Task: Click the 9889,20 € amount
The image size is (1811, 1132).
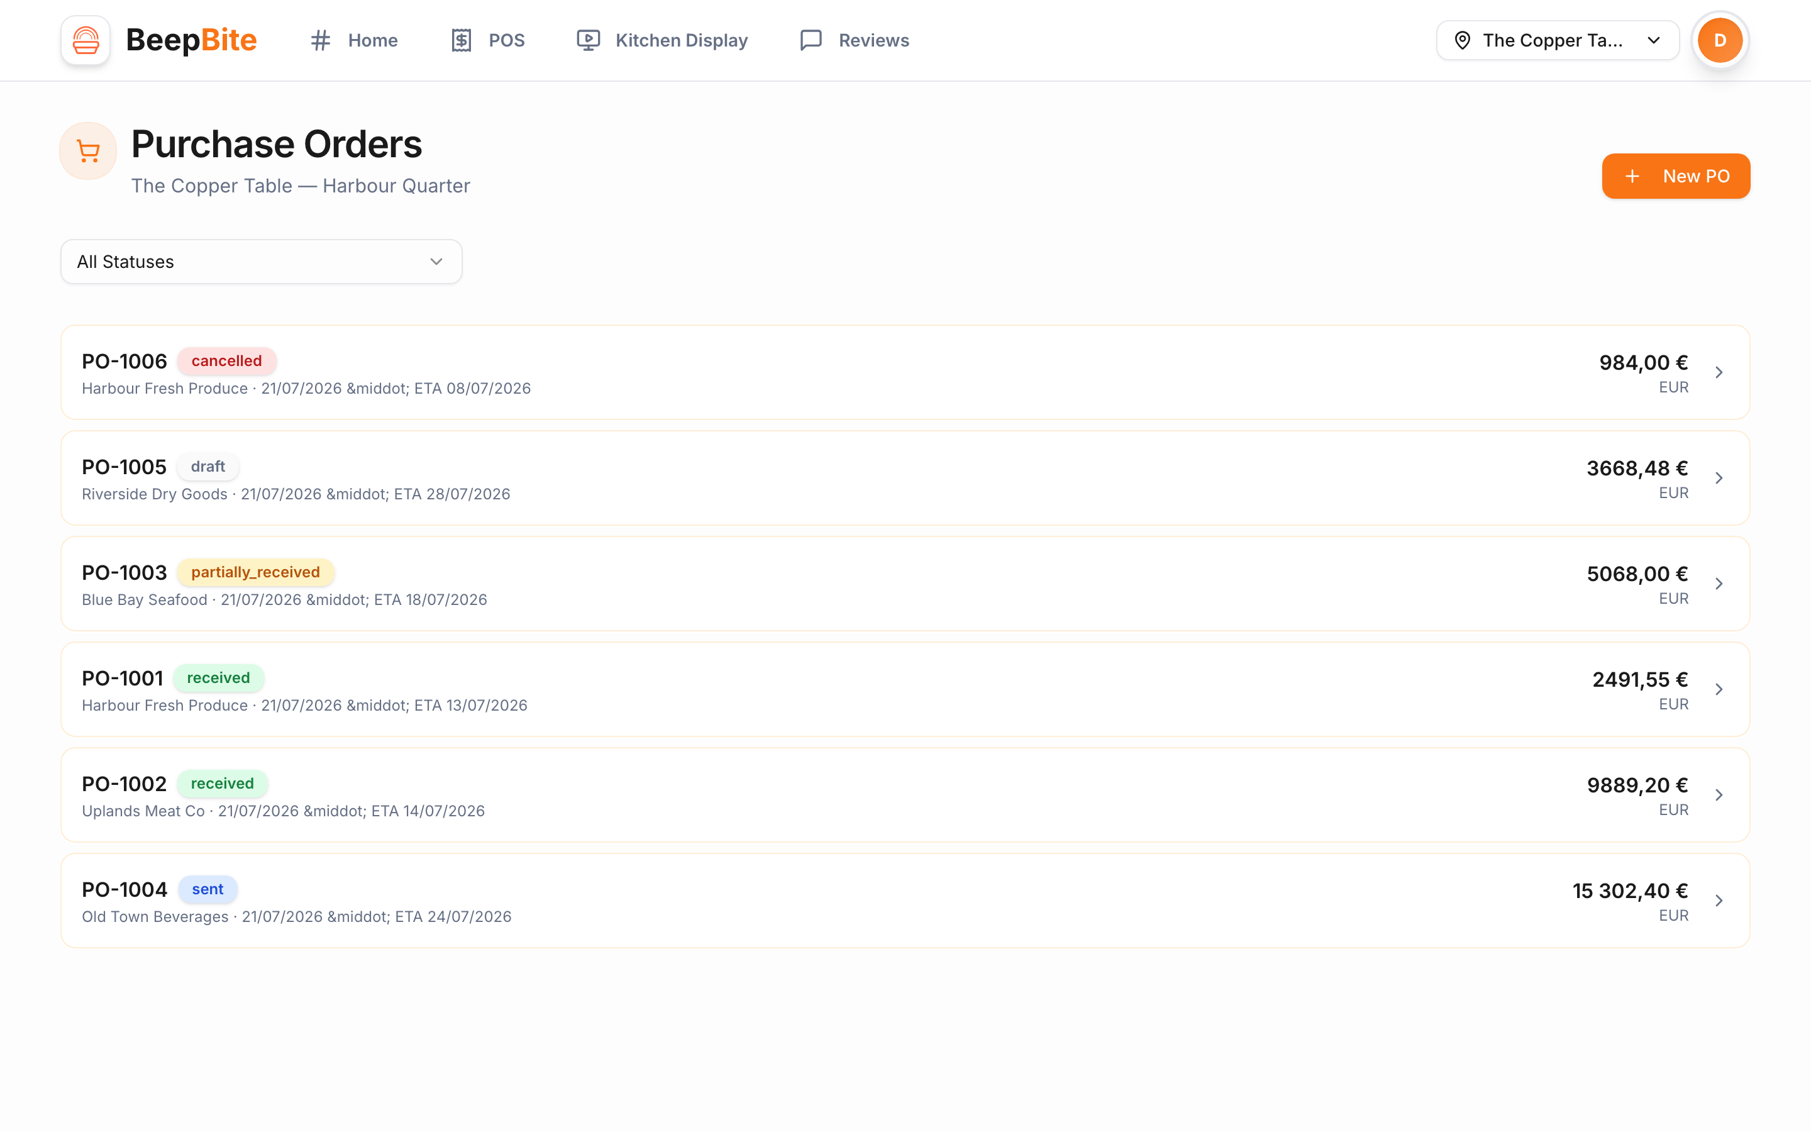Action: click(1637, 785)
